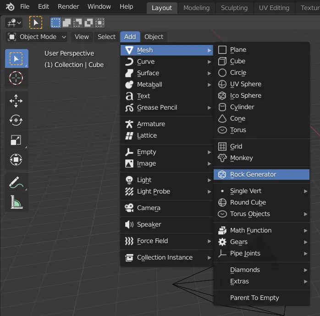320x316 pixels.
Task: Open the Window menu
Action: click(99, 7)
